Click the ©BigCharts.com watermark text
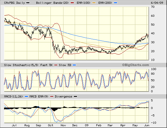 coord(135,65)
